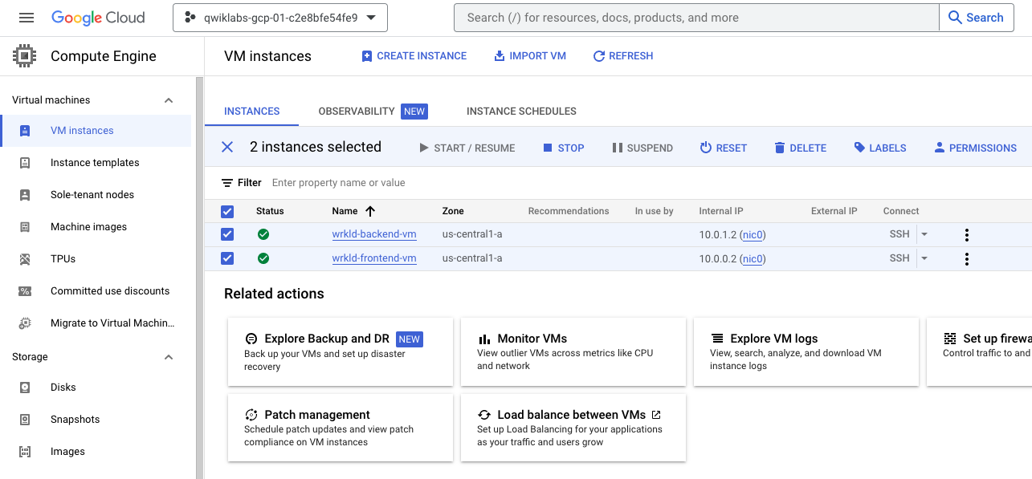This screenshot has height=479, width=1032.
Task: Suspend the selected instances
Action: point(642,148)
